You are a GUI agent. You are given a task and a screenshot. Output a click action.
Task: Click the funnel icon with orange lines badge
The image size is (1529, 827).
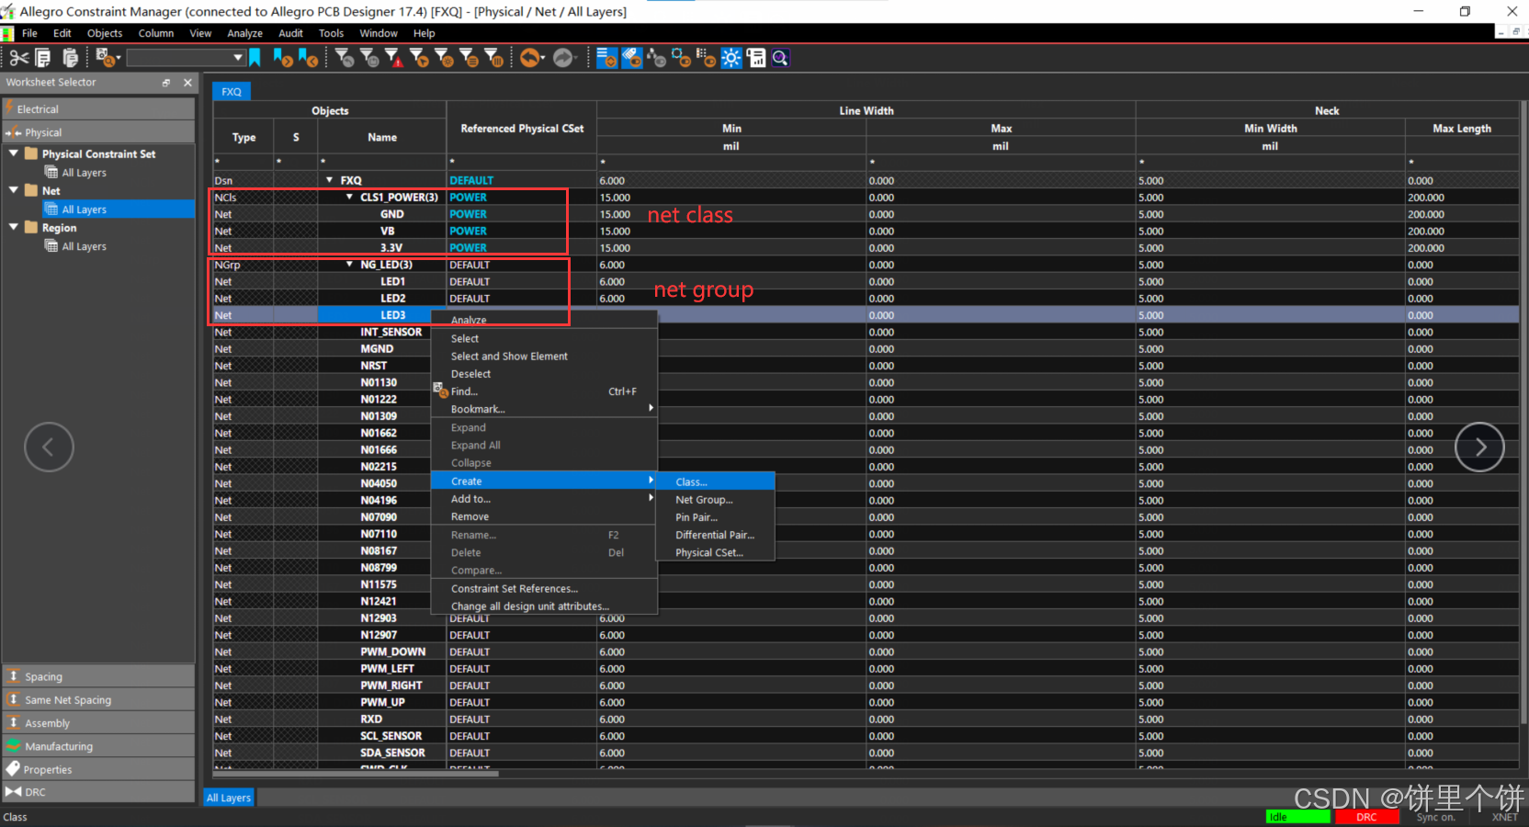469,58
